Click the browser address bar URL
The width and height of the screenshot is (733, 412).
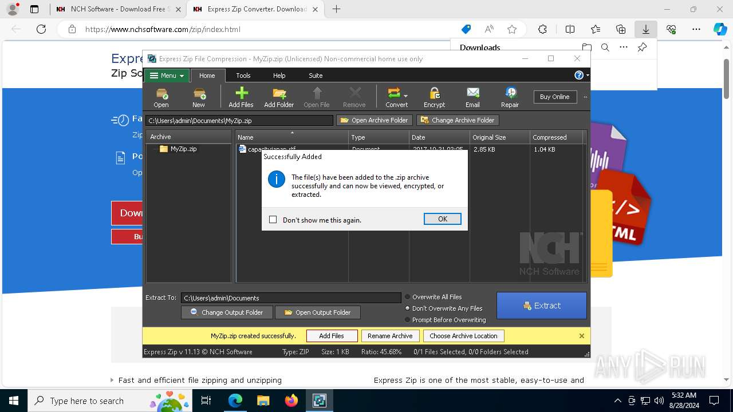pos(163,29)
